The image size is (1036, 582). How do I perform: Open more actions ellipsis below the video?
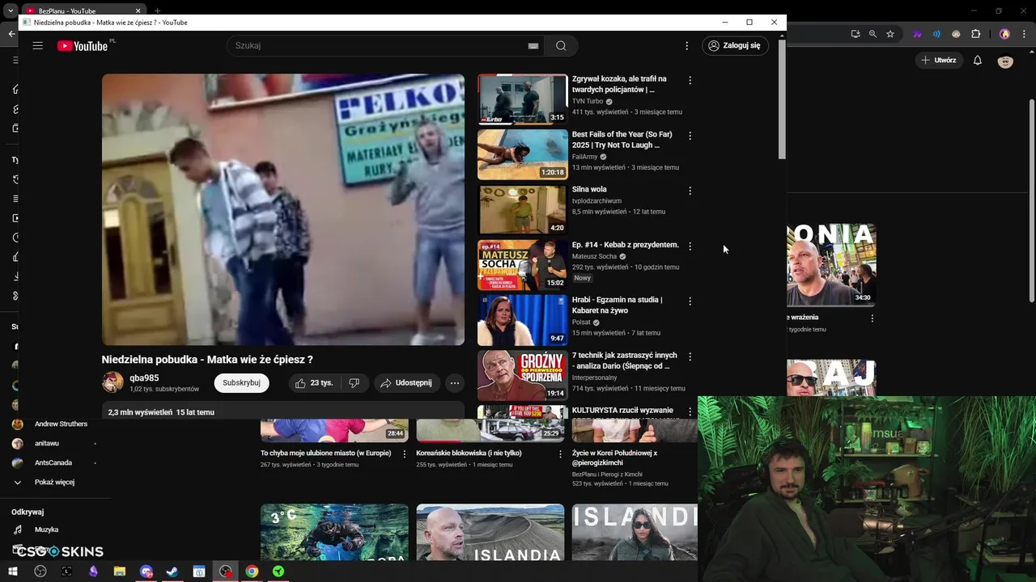pos(455,383)
